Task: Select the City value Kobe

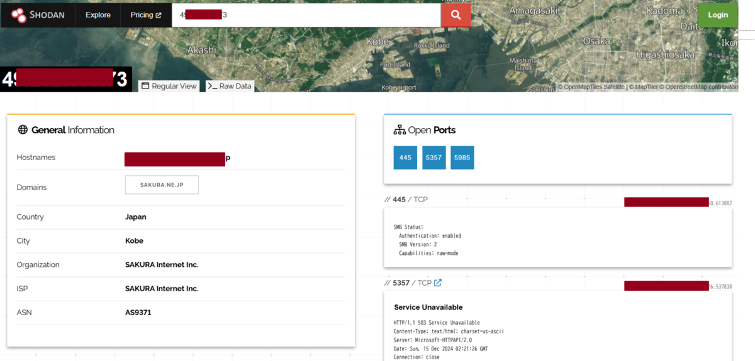Action: [135, 240]
